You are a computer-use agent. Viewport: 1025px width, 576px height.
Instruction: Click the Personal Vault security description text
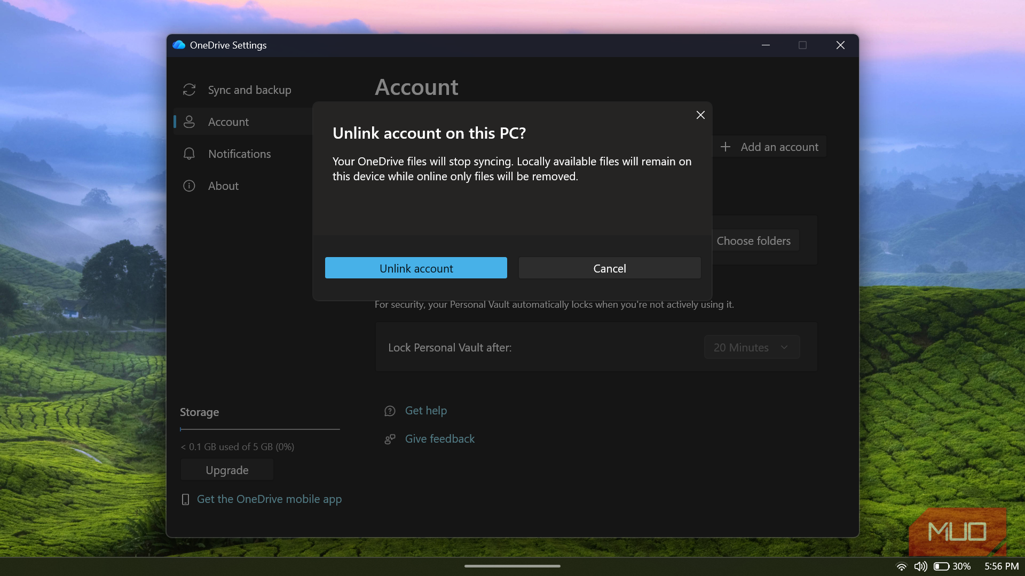tap(554, 304)
